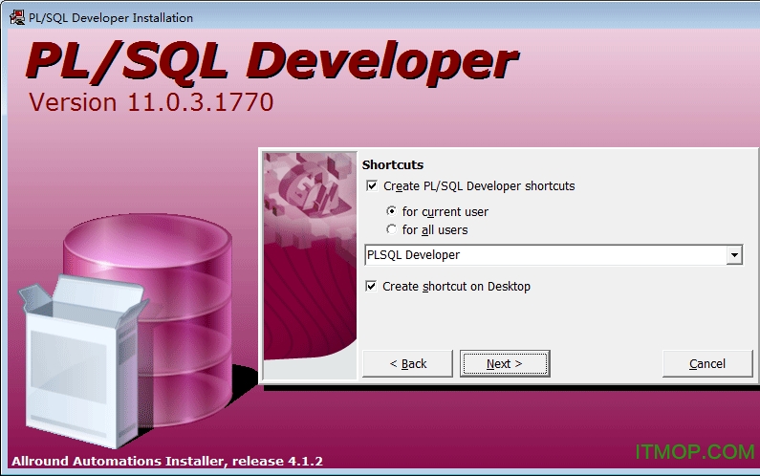Click the Shortcuts section heading
This screenshot has width=760, height=476.
pos(392,164)
